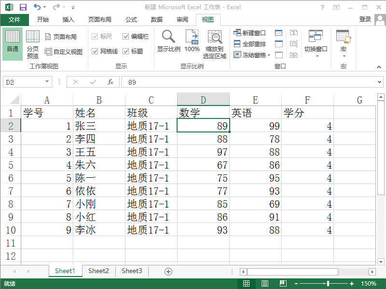Click the 150% zoom level
Image resolution: width=386 pixels, height=289 pixels.
[369, 284]
